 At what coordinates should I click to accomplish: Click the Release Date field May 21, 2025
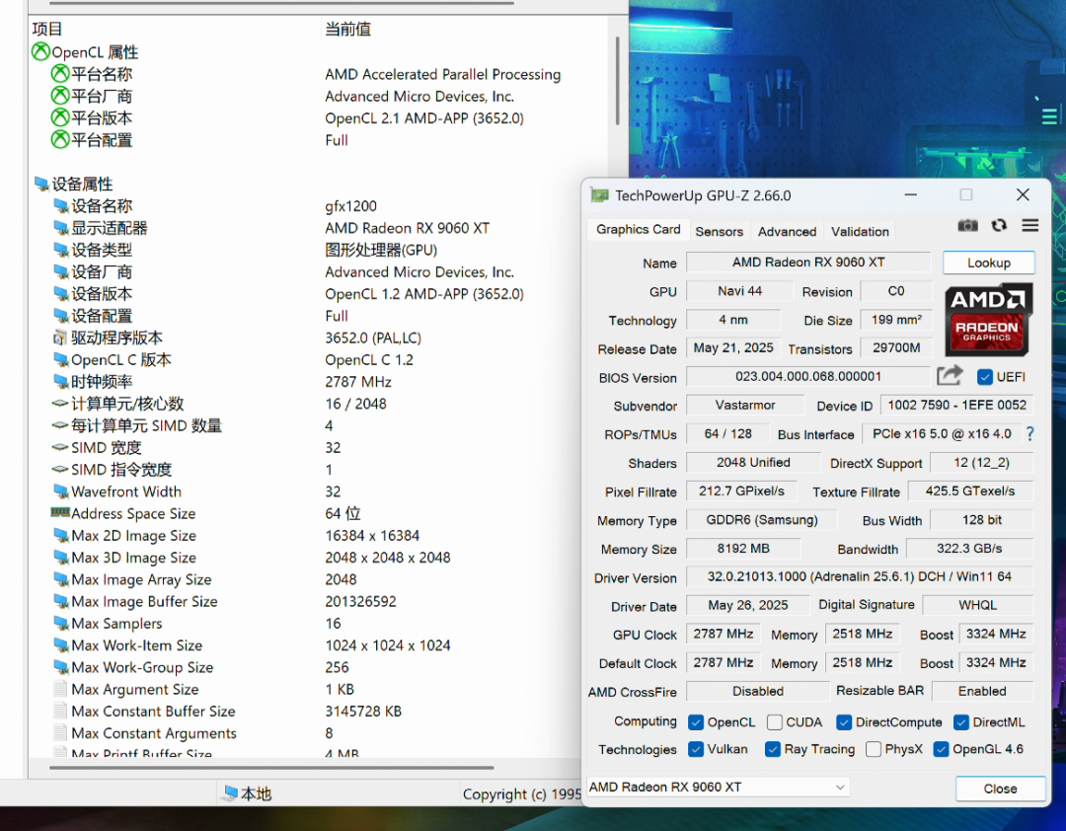732,347
